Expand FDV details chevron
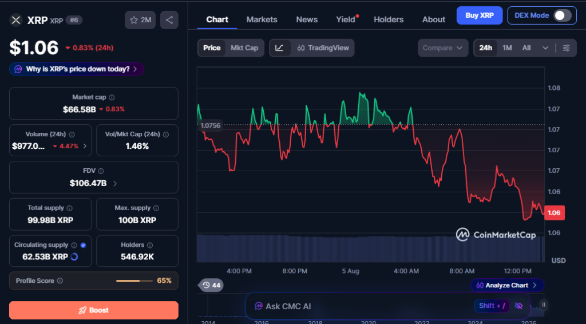 (x=115, y=184)
